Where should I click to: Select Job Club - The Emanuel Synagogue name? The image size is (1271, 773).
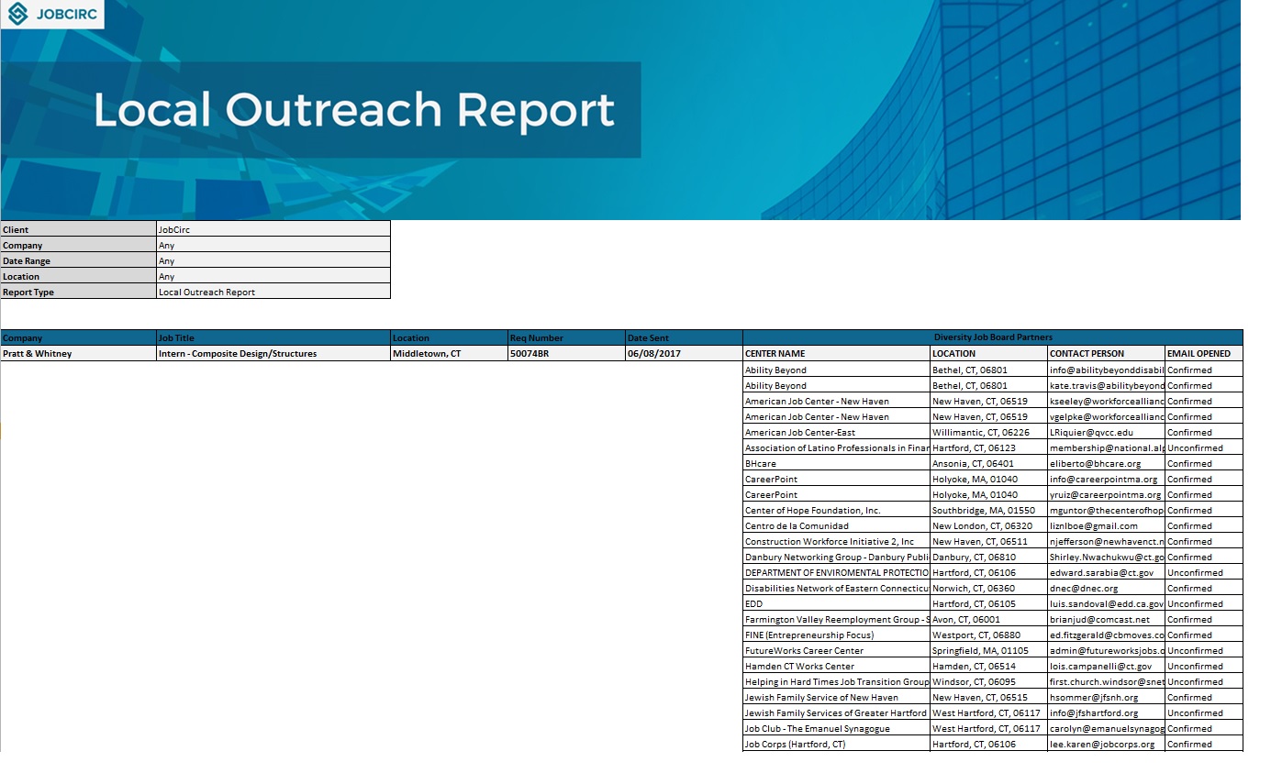click(x=837, y=728)
